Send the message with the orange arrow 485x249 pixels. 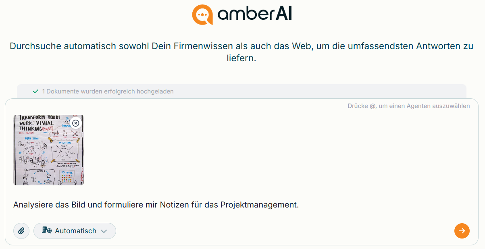[462, 231]
